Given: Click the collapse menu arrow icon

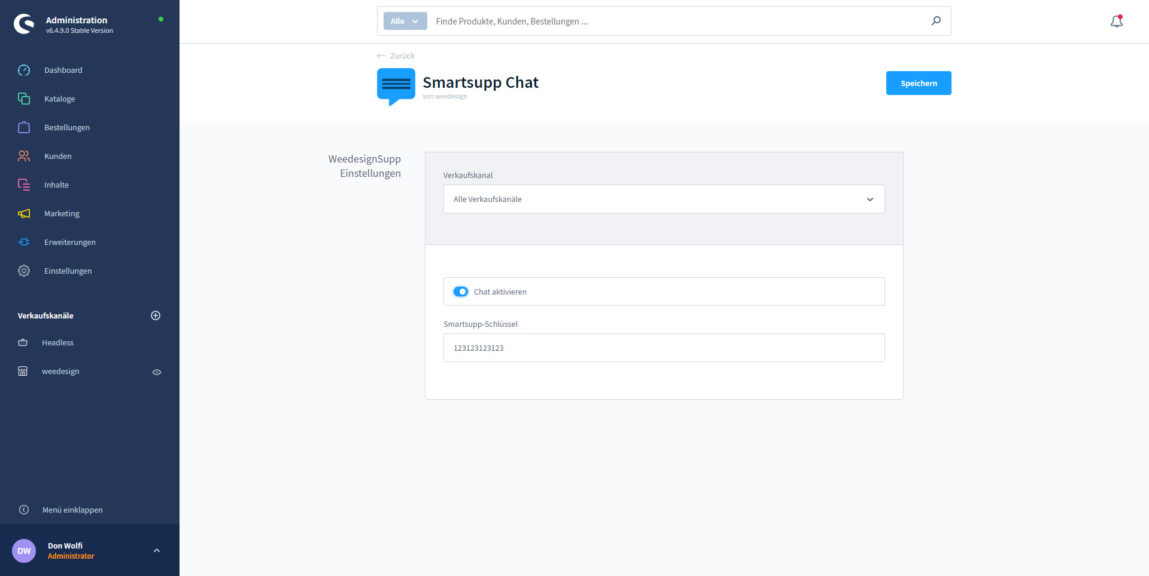Looking at the screenshot, I should click(24, 510).
